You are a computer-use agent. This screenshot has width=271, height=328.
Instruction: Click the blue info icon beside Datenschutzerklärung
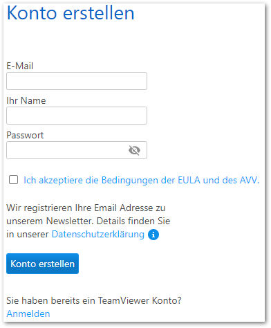tap(153, 235)
